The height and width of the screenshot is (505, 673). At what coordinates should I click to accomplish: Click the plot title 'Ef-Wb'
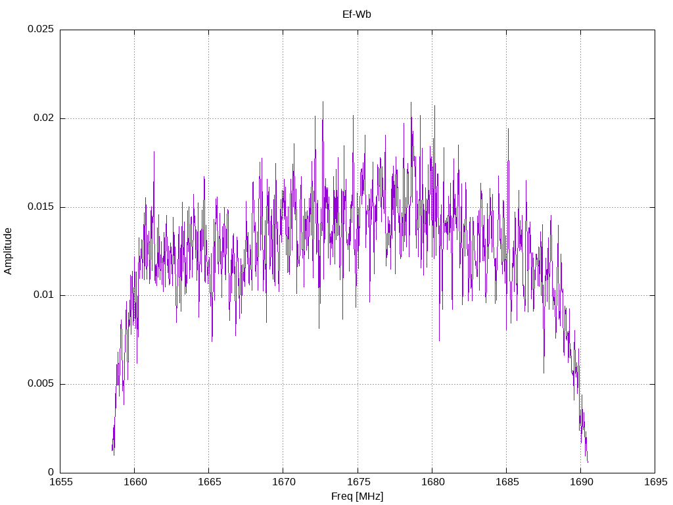[x=357, y=14]
